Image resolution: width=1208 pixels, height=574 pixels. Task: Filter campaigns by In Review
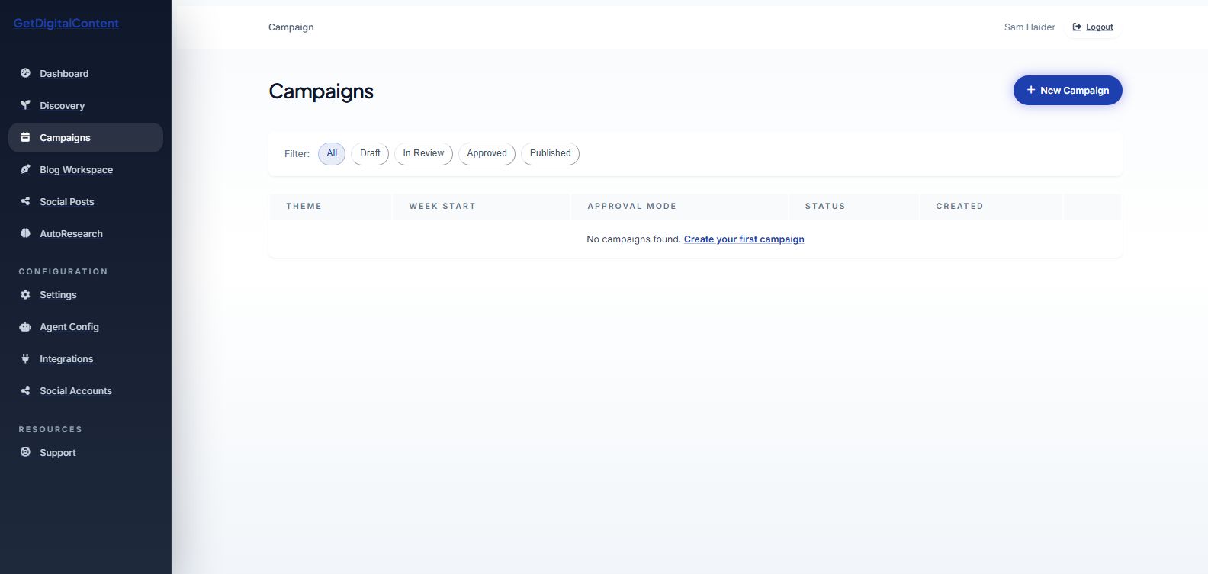tap(423, 153)
